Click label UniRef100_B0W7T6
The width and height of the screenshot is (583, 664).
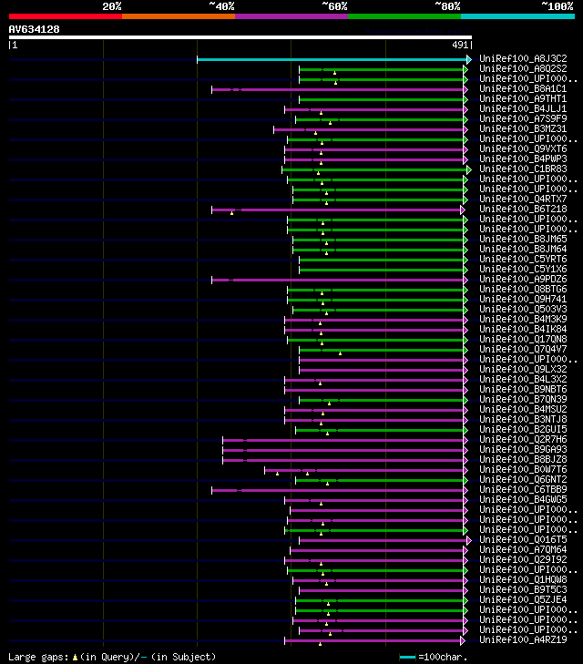(523, 470)
